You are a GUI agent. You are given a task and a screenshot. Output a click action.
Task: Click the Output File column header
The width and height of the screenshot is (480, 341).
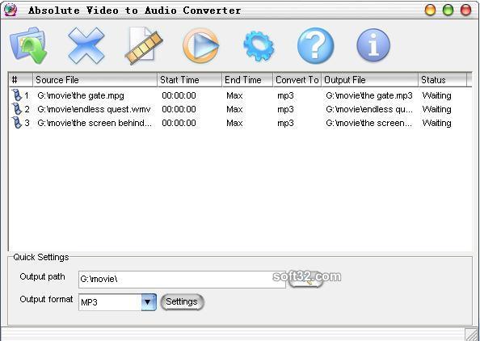click(370, 80)
